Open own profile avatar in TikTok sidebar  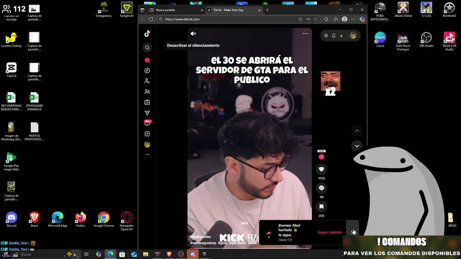147,144
